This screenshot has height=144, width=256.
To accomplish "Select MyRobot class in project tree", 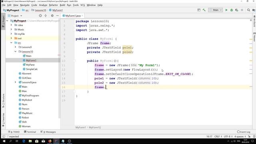I will (x=27, y=100).
